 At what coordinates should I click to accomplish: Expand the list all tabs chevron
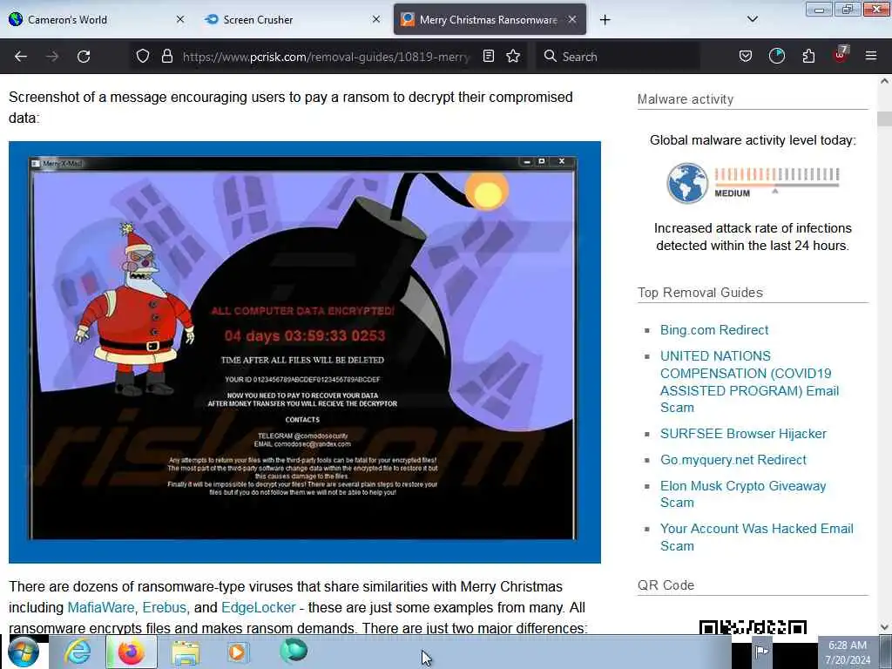click(752, 19)
